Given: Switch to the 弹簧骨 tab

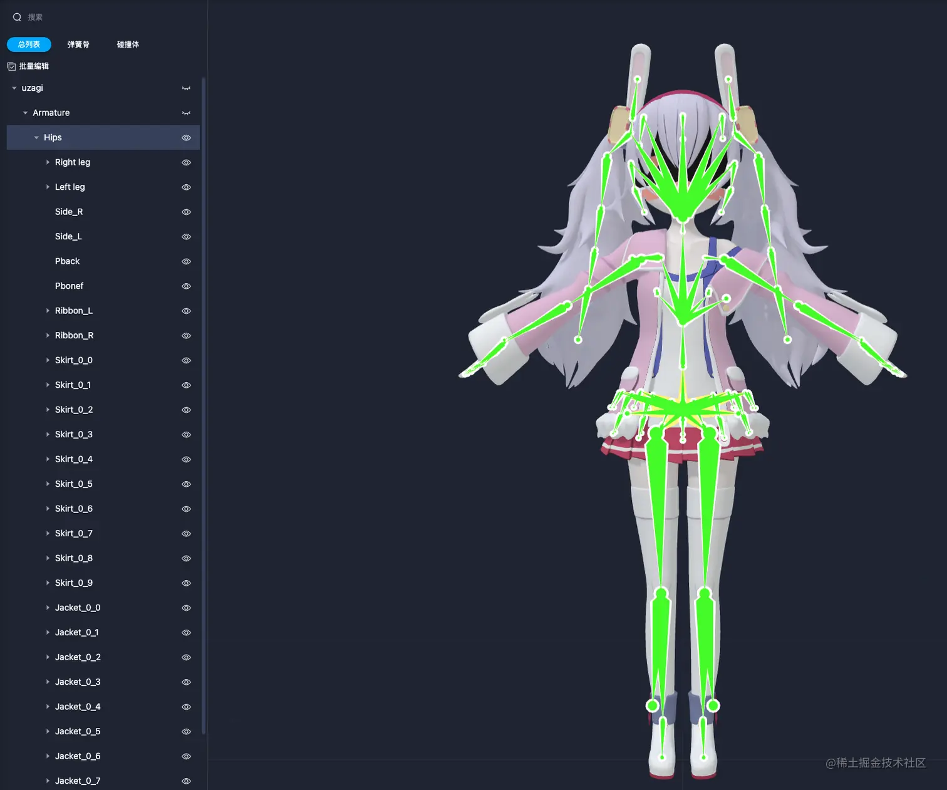Looking at the screenshot, I should click(78, 44).
